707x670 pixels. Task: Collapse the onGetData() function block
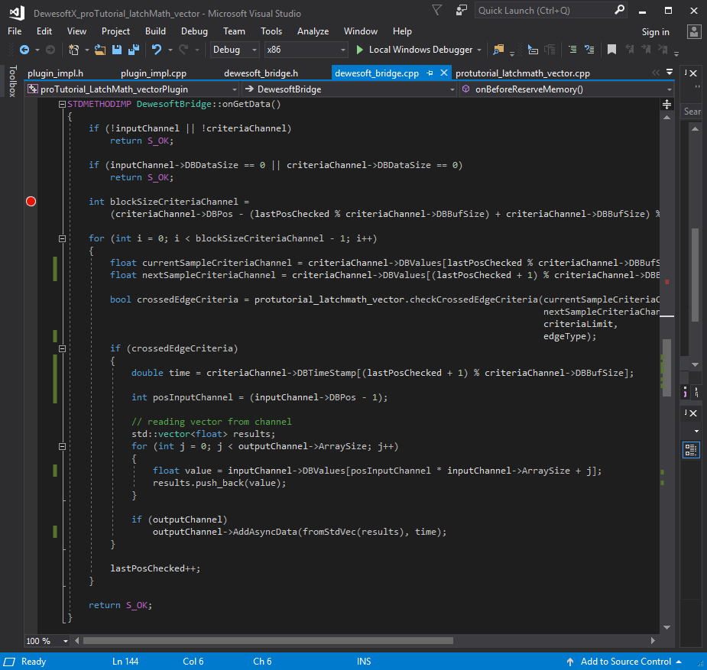[x=62, y=104]
